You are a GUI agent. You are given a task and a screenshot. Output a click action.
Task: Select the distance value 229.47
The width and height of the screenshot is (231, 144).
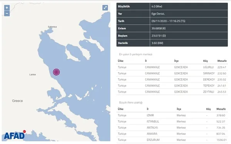[x=222, y=67]
